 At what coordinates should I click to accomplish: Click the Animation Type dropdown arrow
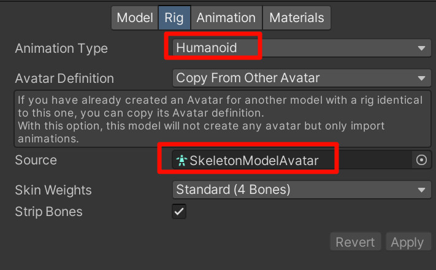[x=421, y=48]
